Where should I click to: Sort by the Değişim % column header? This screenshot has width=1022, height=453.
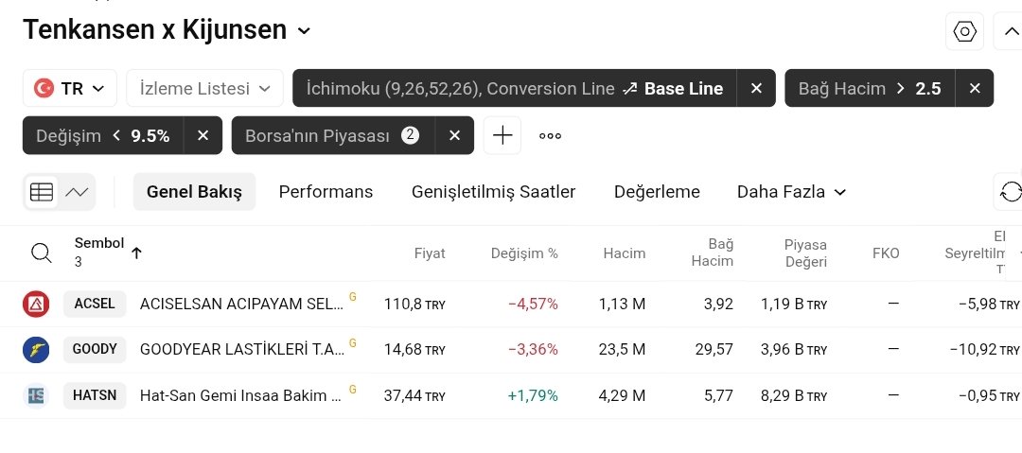[x=524, y=253]
